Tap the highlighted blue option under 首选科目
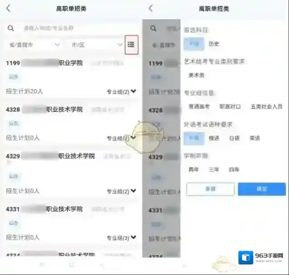This screenshot has width=289, height=275. click(x=194, y=44)
